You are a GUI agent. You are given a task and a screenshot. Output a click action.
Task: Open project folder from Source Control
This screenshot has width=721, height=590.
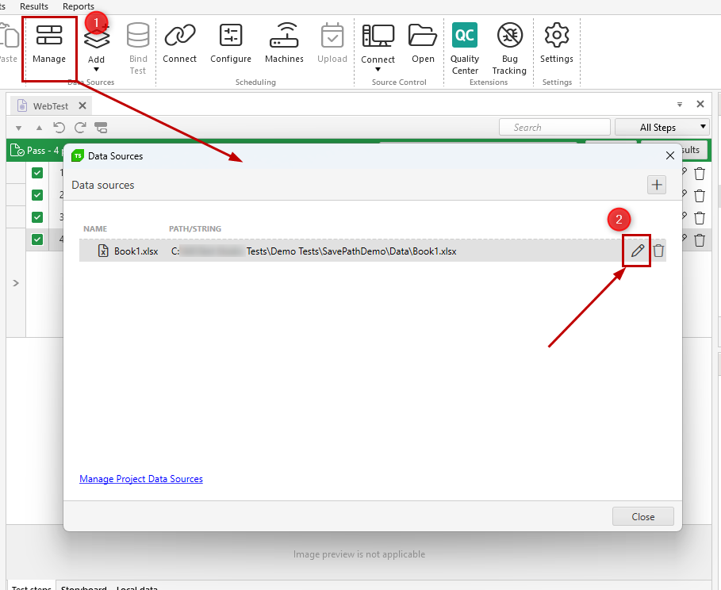(423, 44)
